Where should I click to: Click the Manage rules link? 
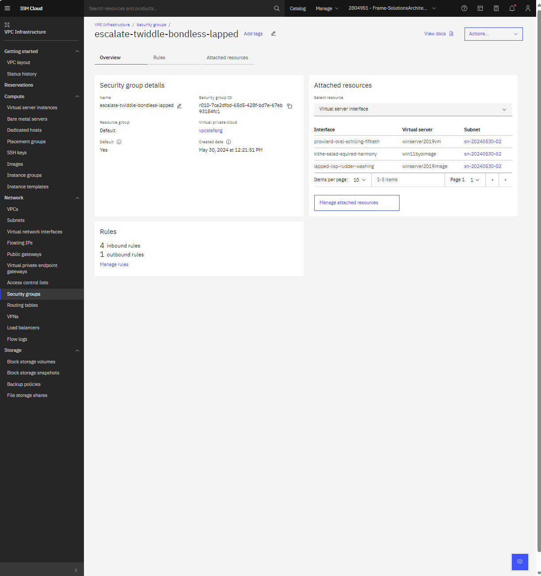114,264
